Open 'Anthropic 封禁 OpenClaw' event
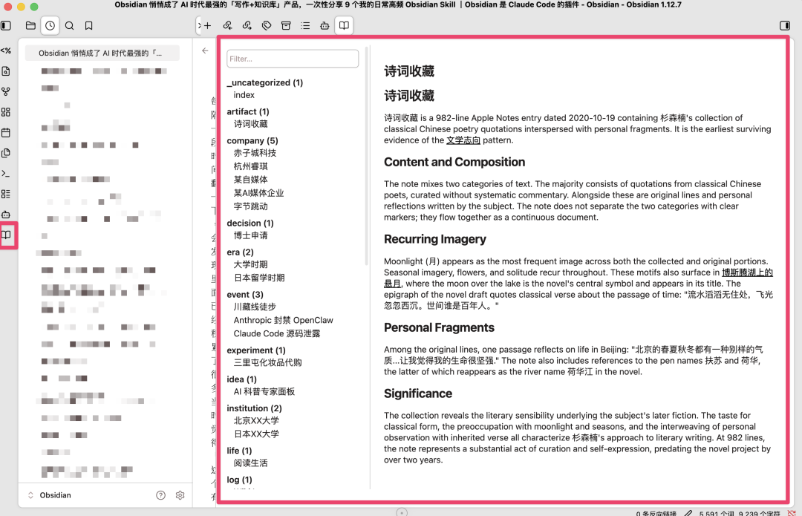The image size is (802, 516). click(284, 320)
